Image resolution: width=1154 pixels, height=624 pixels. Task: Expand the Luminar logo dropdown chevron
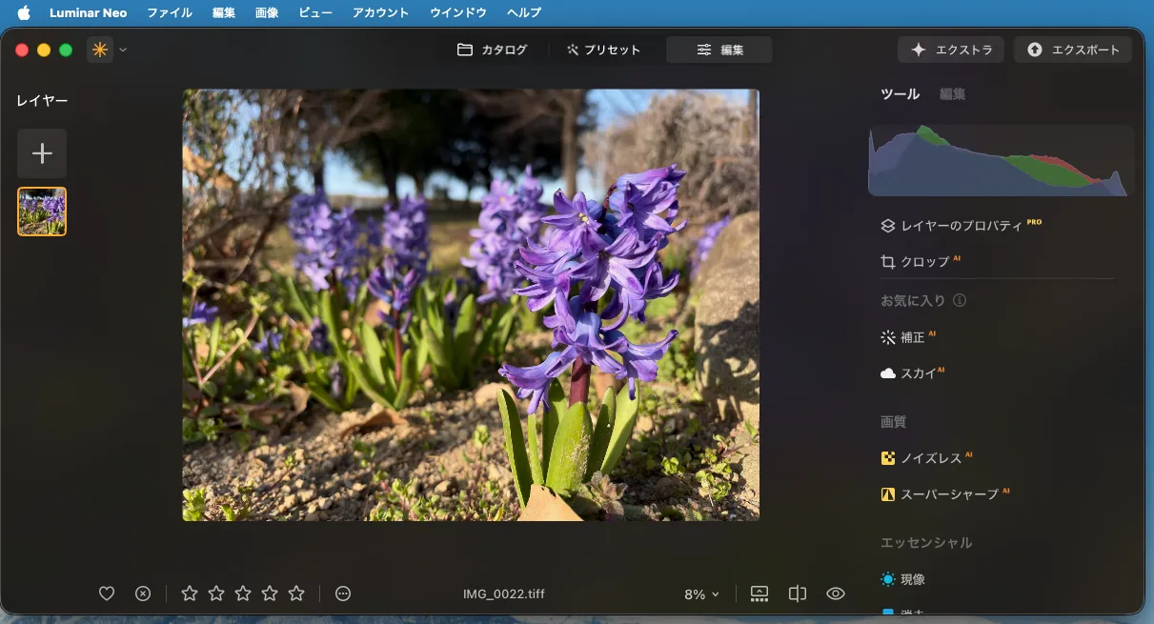pyautogui.click(x=123, y=50)
